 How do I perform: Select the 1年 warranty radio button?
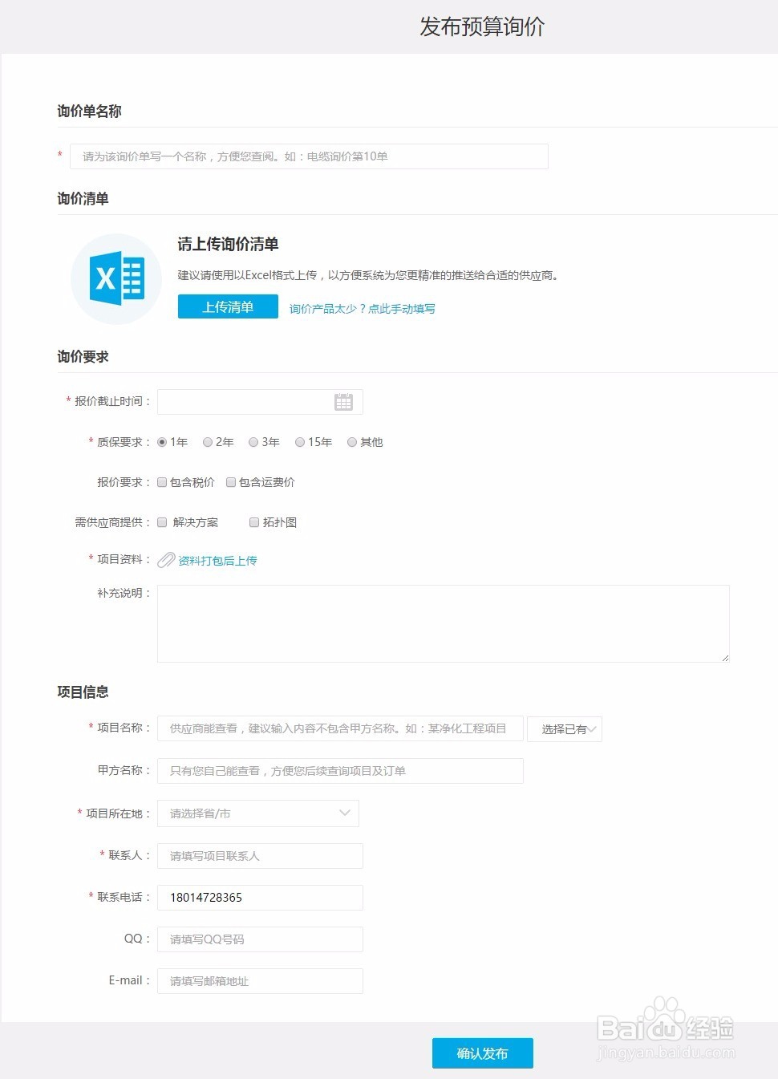click(x=162, y=442)
